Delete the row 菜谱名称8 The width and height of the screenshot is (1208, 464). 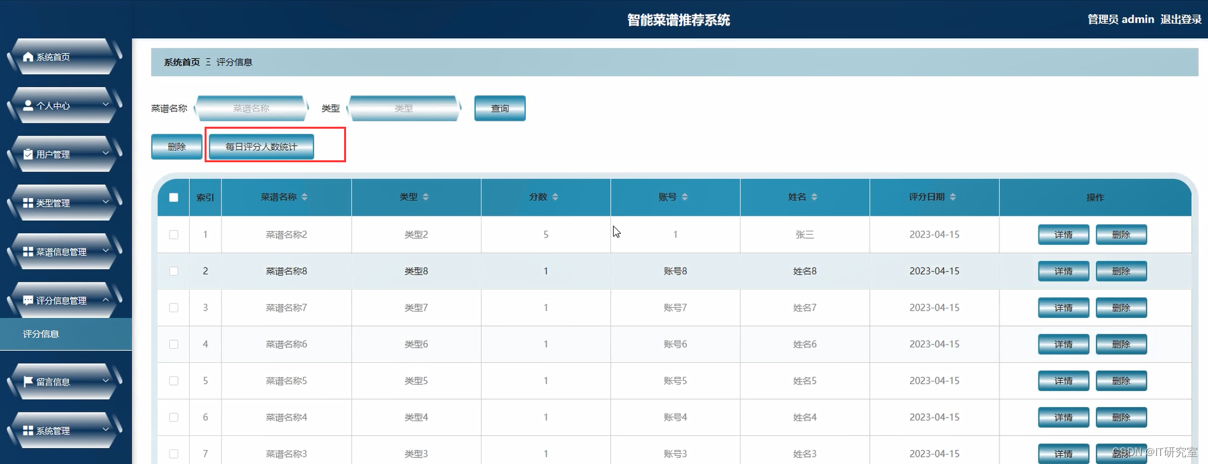click(1121, 271)
